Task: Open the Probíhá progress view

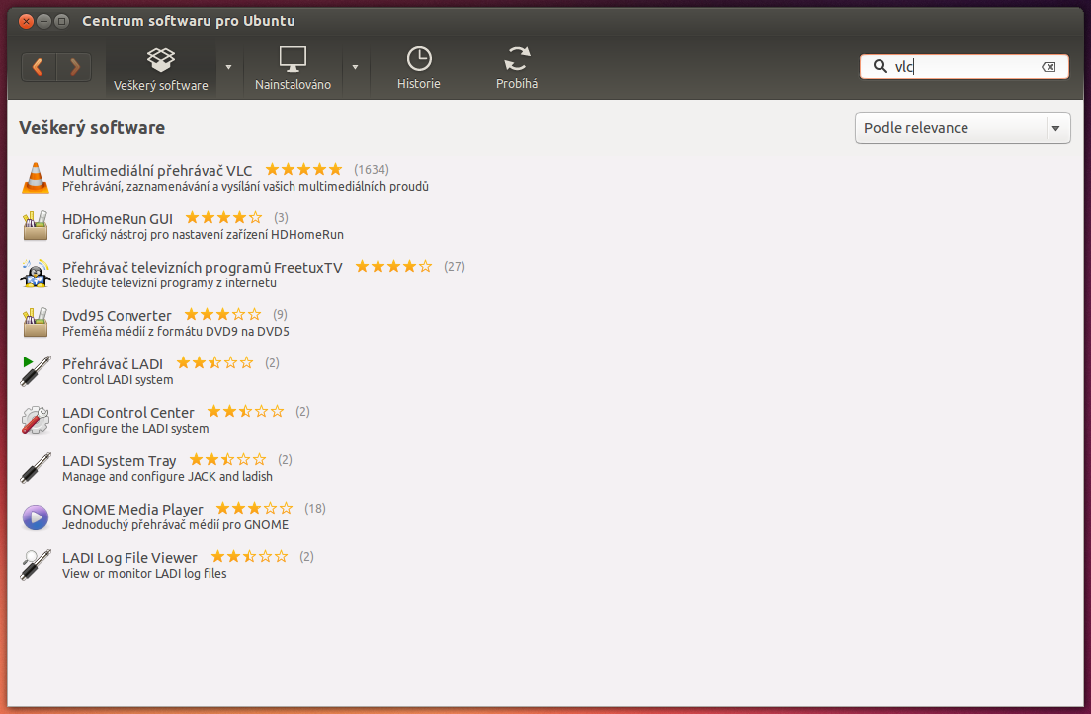Action: [517, 69]
